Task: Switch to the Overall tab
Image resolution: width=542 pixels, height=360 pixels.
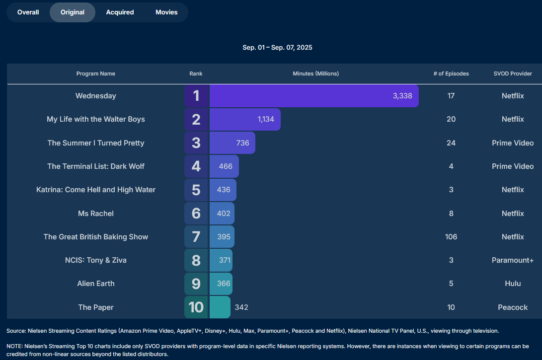Action: [28, 12]
